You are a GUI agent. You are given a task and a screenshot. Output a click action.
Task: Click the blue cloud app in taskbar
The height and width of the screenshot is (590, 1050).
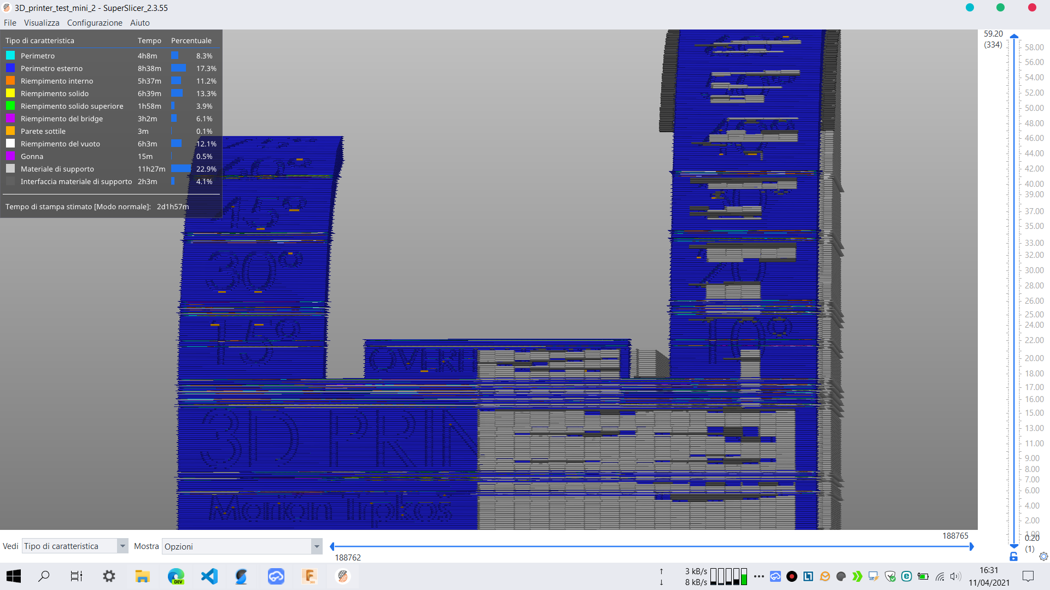tap(276, 576)
